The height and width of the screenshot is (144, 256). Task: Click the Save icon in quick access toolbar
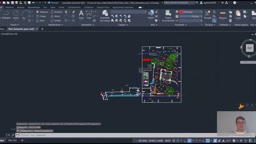(x=12, y=3)
